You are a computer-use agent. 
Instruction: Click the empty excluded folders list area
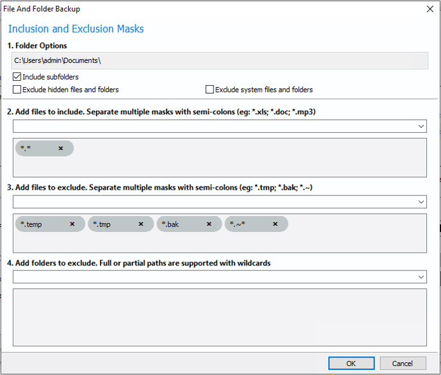coord(220,317)
